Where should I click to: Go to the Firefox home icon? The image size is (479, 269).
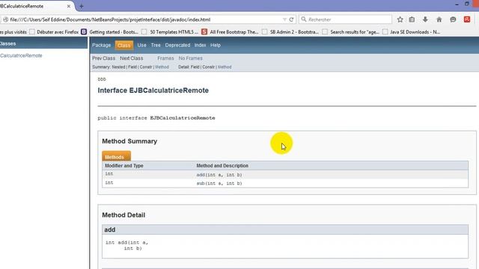[x=439, y=19]
